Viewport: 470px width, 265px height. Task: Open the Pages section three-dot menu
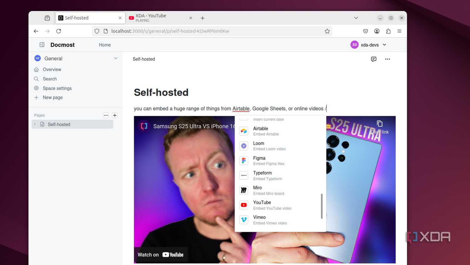click(106, 115)
